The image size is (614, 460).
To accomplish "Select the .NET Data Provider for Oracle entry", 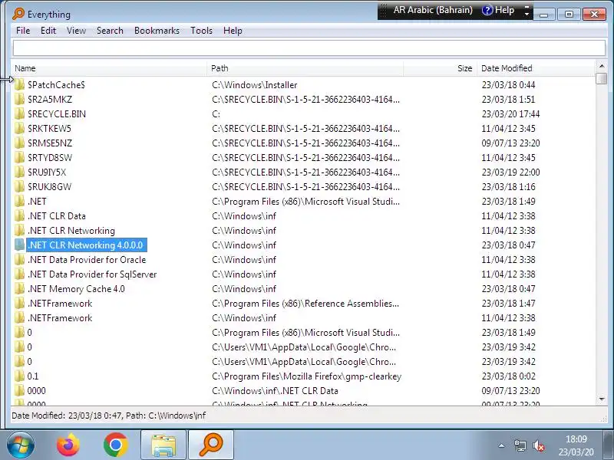I will point(87,260).
